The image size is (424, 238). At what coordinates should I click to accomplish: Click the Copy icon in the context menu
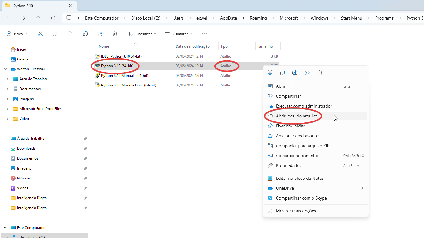tap(282, 73)
